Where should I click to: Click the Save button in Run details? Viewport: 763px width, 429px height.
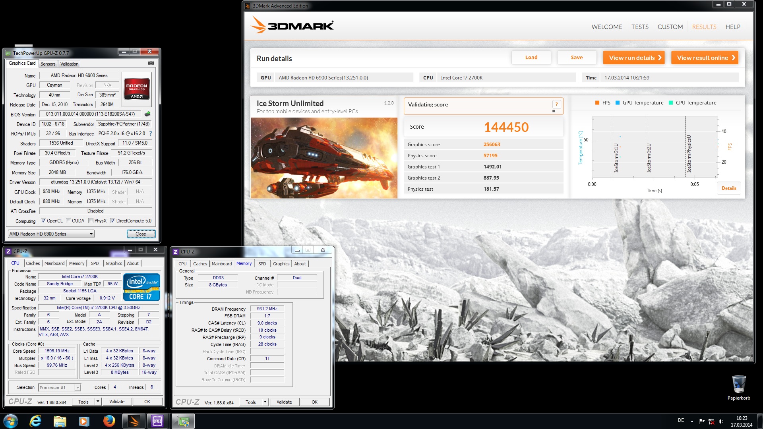[x=577, y=58]
